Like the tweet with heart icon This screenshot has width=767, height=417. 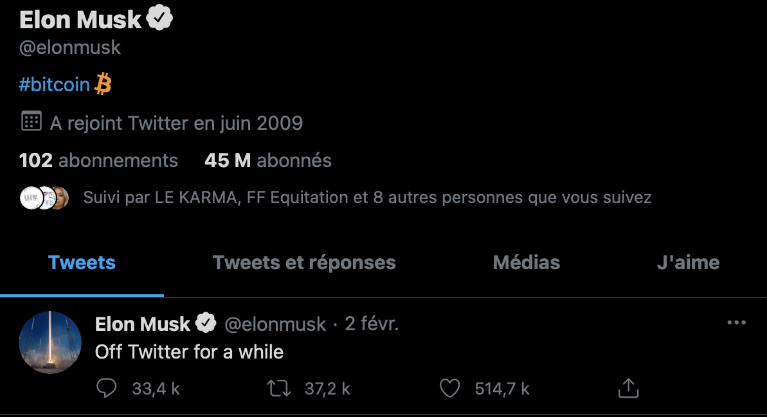point(450,388)
